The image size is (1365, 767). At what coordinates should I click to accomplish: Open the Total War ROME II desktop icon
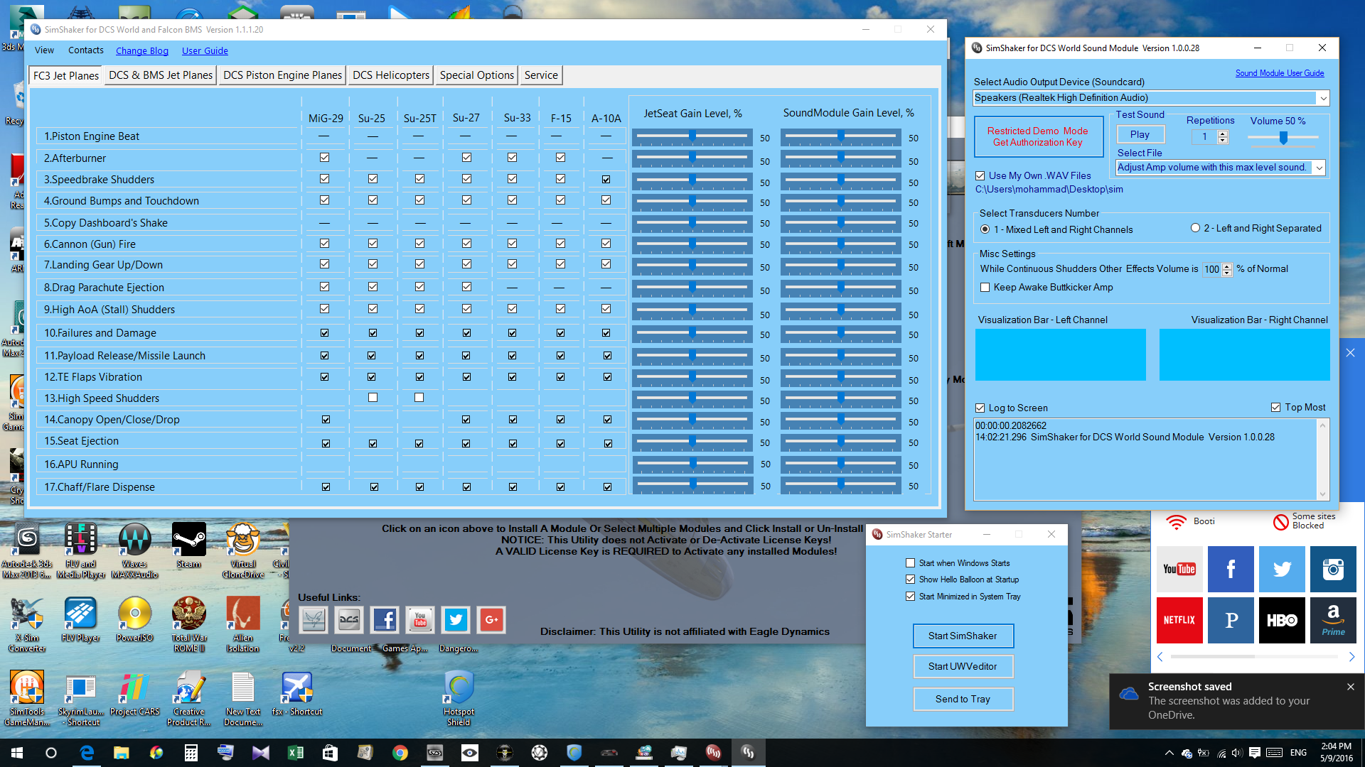(x=188, y=624)
